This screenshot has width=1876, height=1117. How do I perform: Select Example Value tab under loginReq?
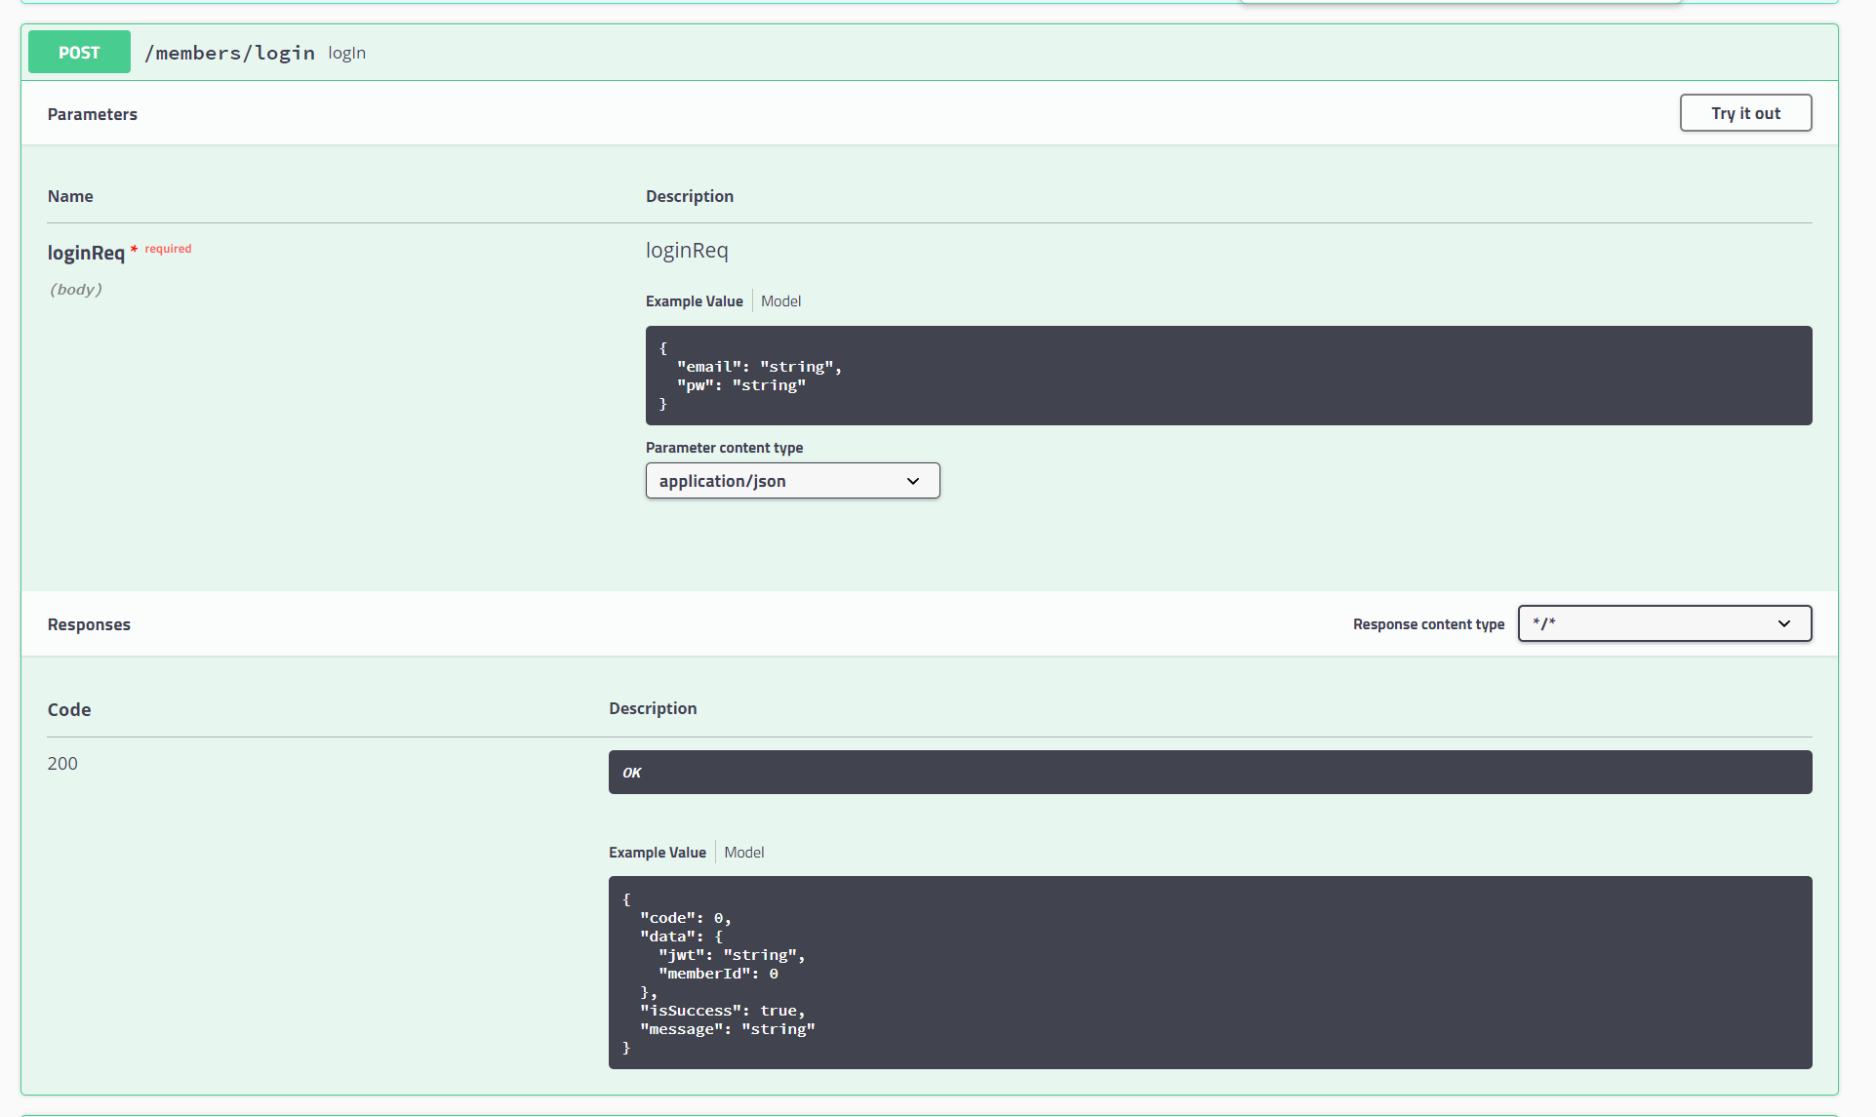point(694,301)
